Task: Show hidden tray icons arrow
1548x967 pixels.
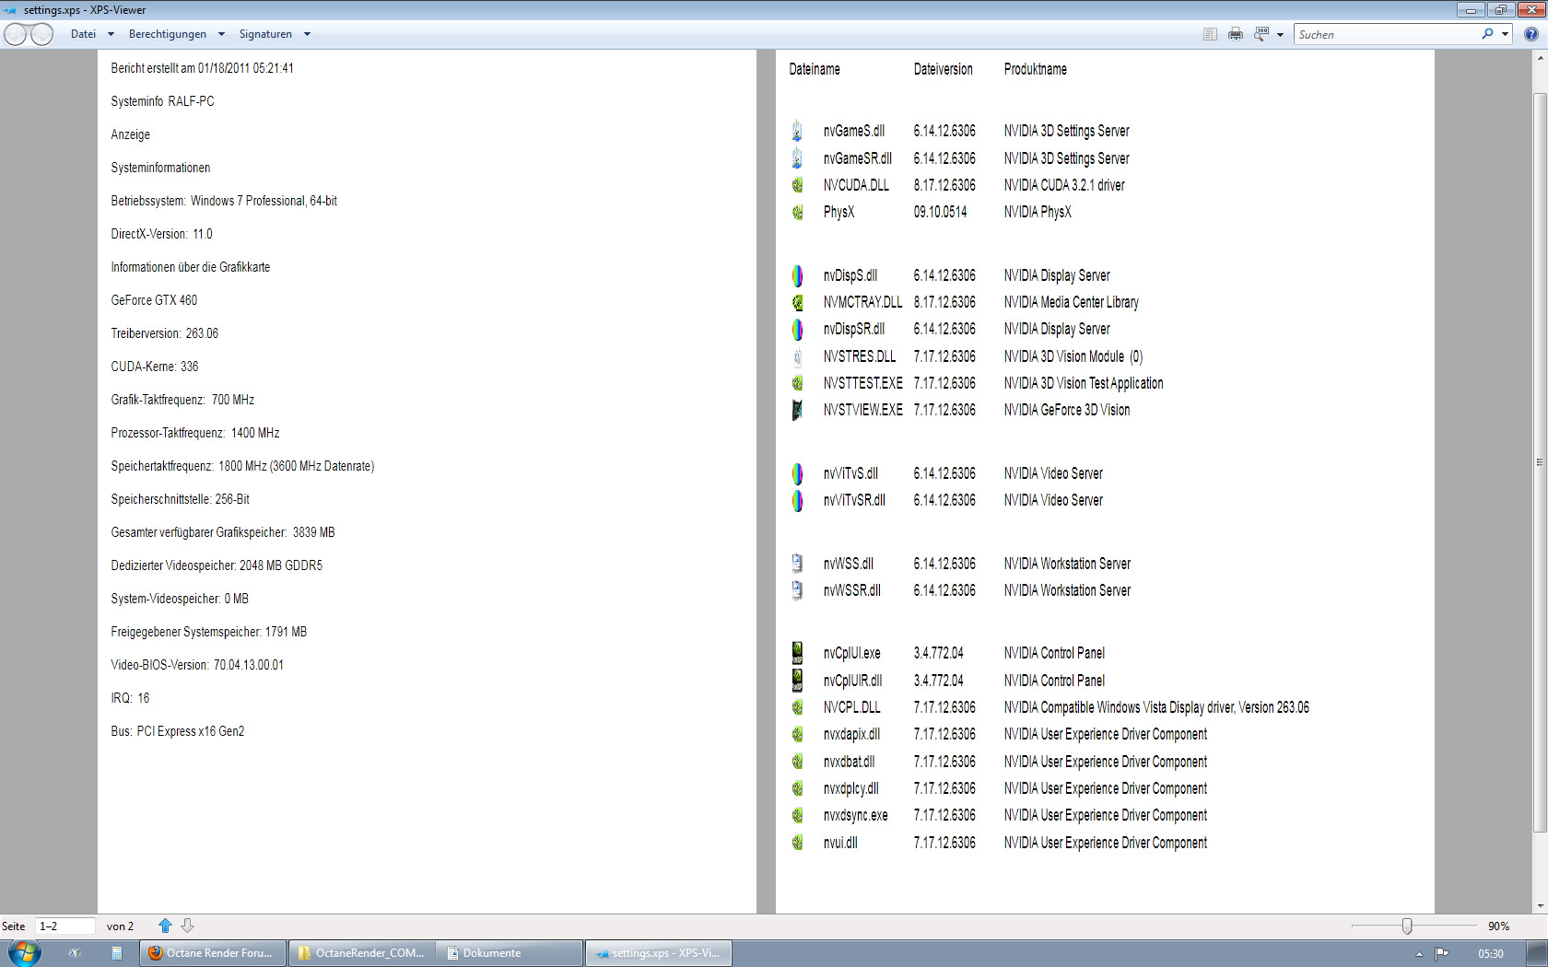Action: pyautogui.click(x=1419, y=954)
